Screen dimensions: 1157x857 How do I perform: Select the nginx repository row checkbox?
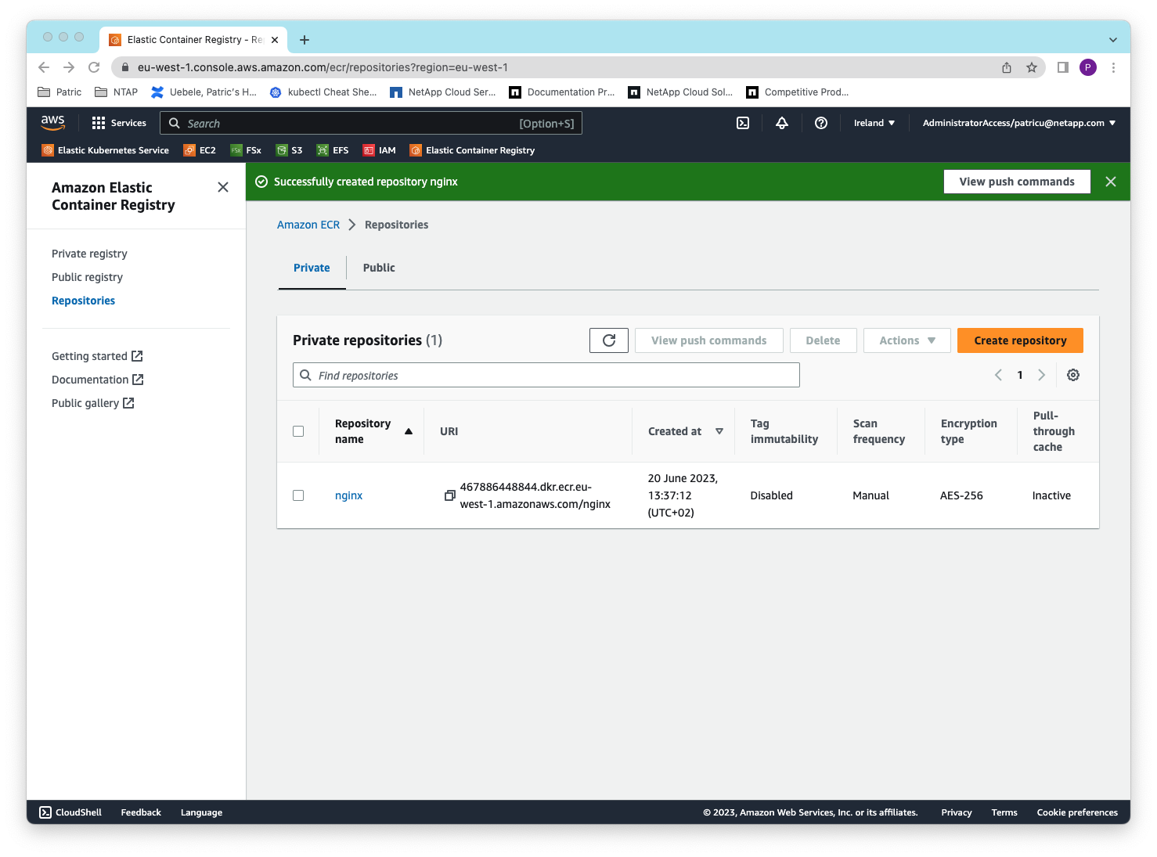coord(298,495)
